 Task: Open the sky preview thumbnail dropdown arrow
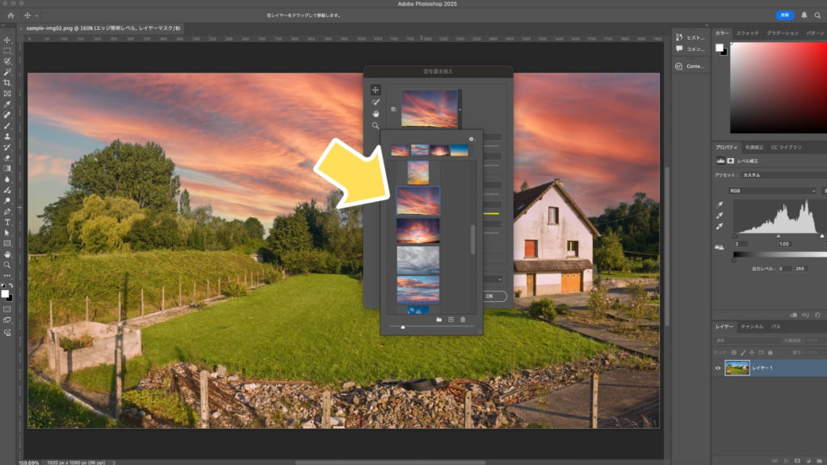460,109
